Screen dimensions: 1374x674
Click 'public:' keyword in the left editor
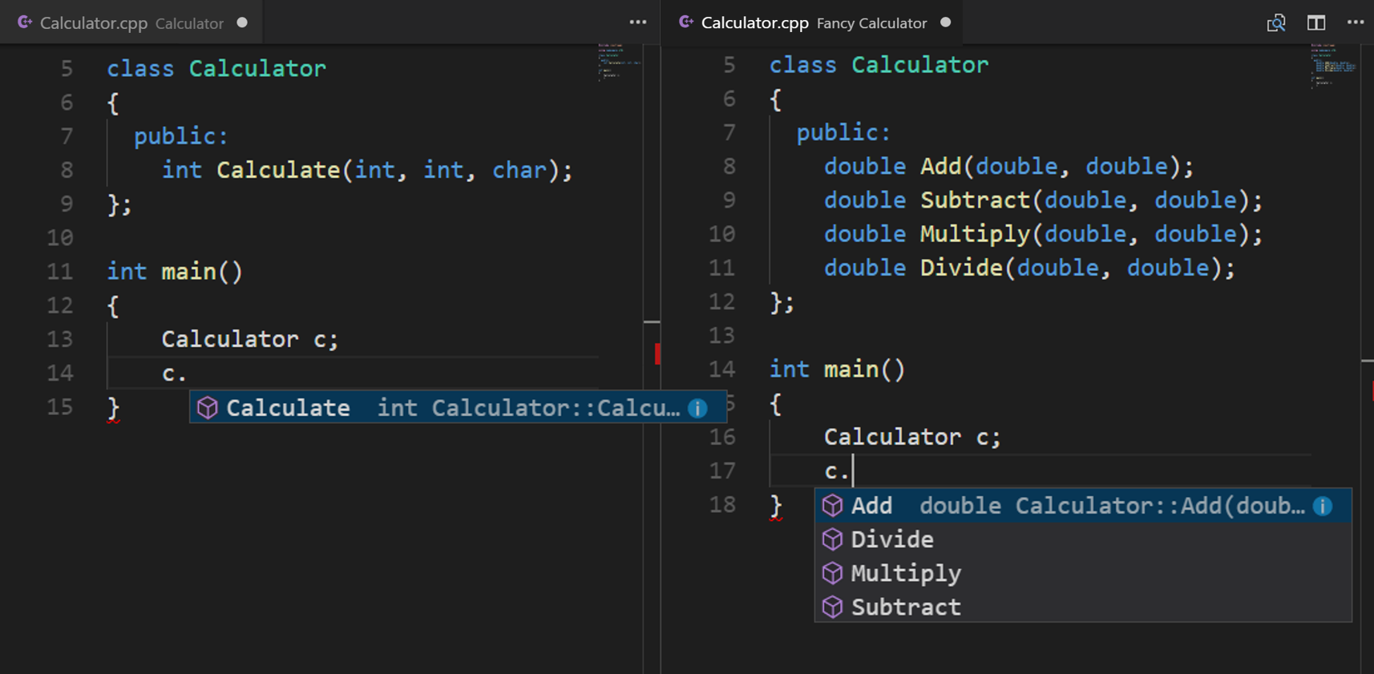click(x=181, y=136)
